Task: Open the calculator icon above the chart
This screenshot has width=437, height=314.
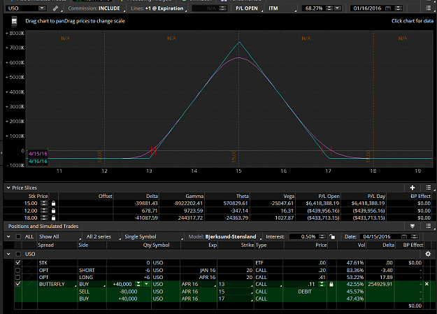Action: tap(14, 21)
